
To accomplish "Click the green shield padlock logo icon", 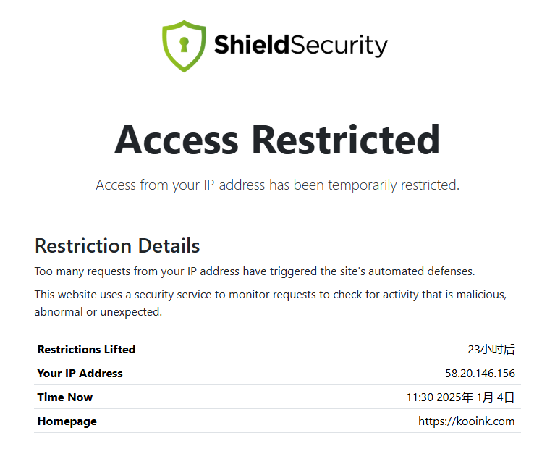I will tap(184, 46).
